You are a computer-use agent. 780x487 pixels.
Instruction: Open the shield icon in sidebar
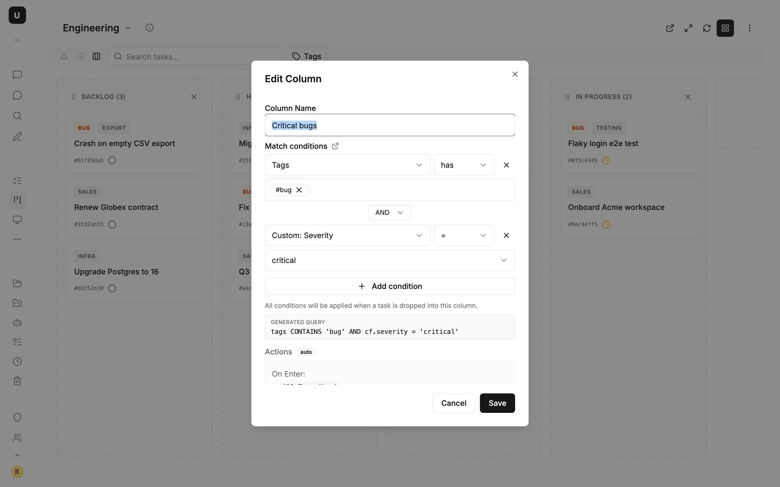[x=17, y=417]
